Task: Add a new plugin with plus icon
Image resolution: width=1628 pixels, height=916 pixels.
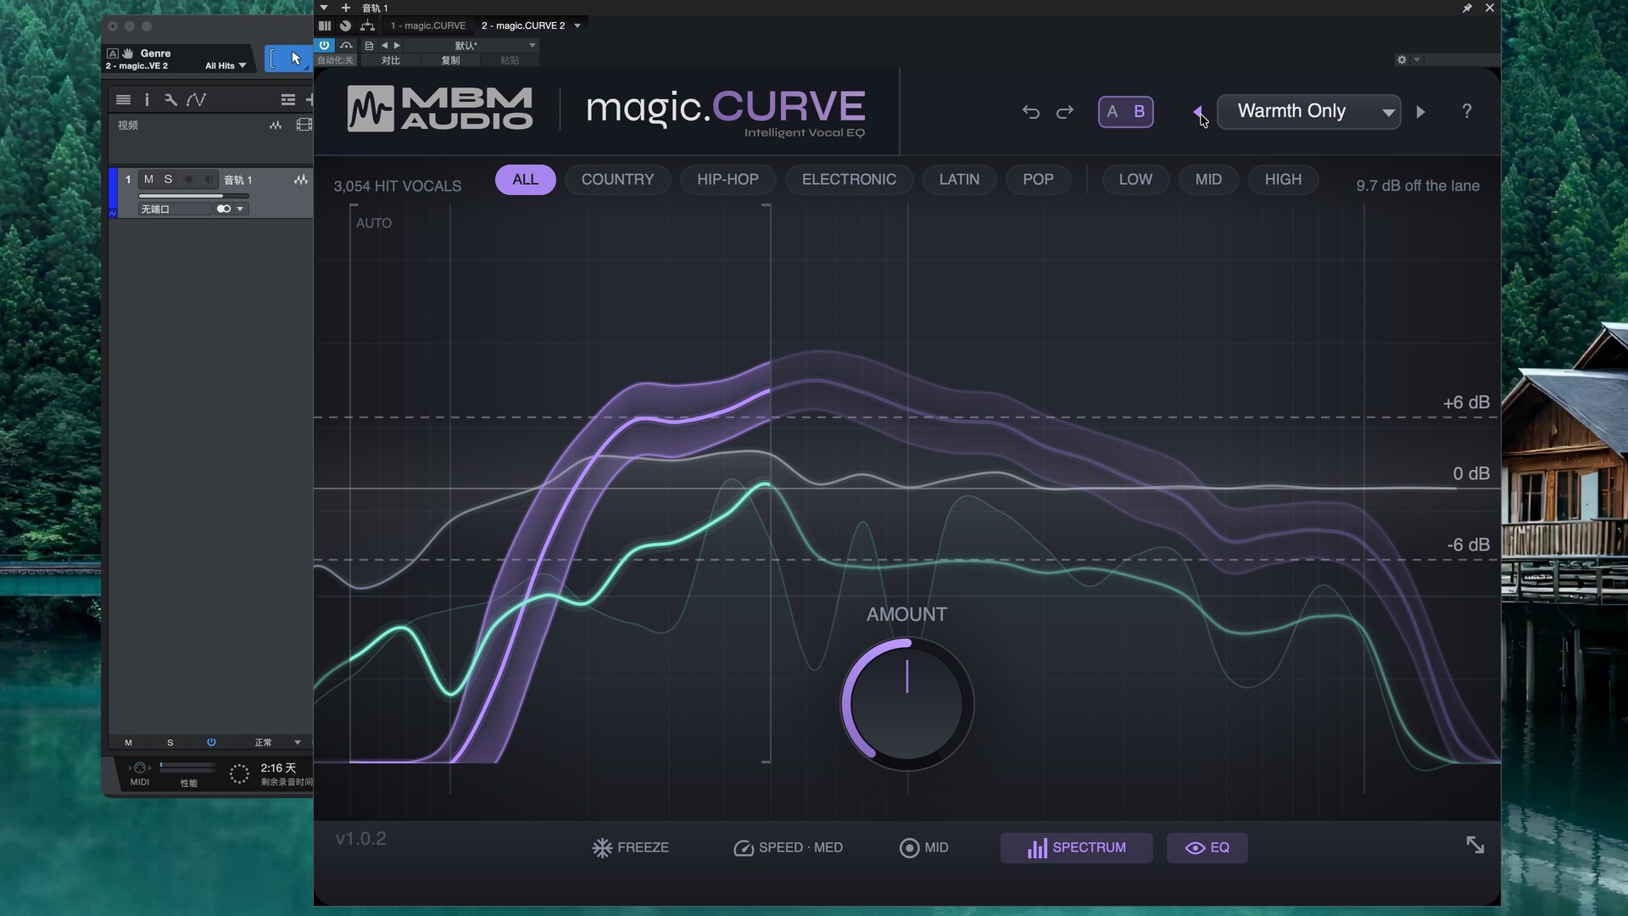Action: click(x=346, y=8)
